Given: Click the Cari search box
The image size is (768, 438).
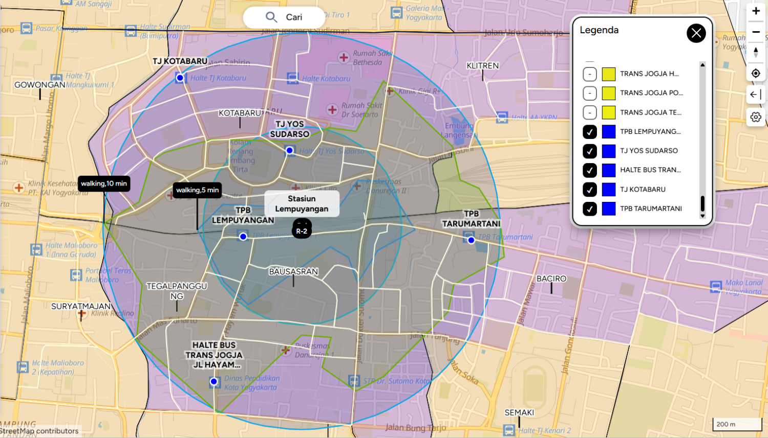Looking at the screenshot, I should pos(284,17).
